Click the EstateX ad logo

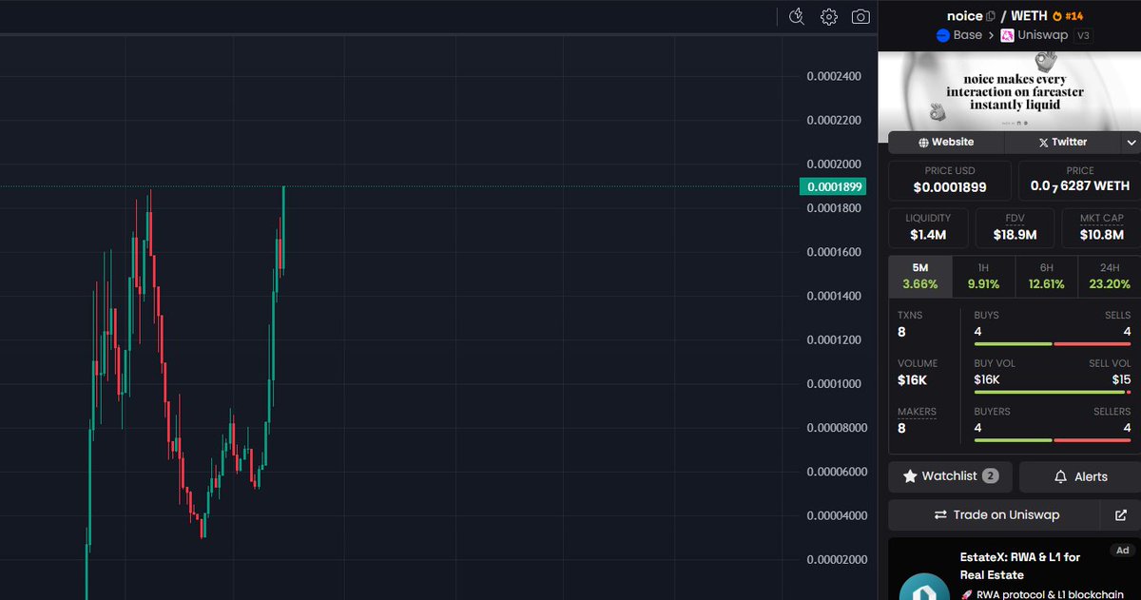[924, 586]
